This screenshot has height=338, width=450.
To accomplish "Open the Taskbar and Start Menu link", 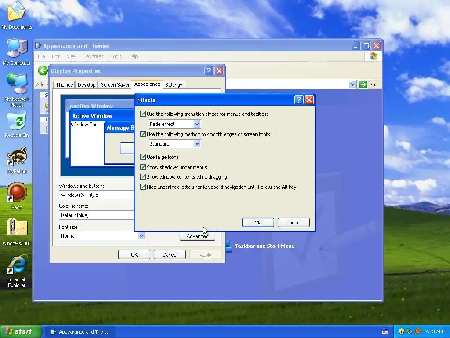I will (x=265, y=246).
